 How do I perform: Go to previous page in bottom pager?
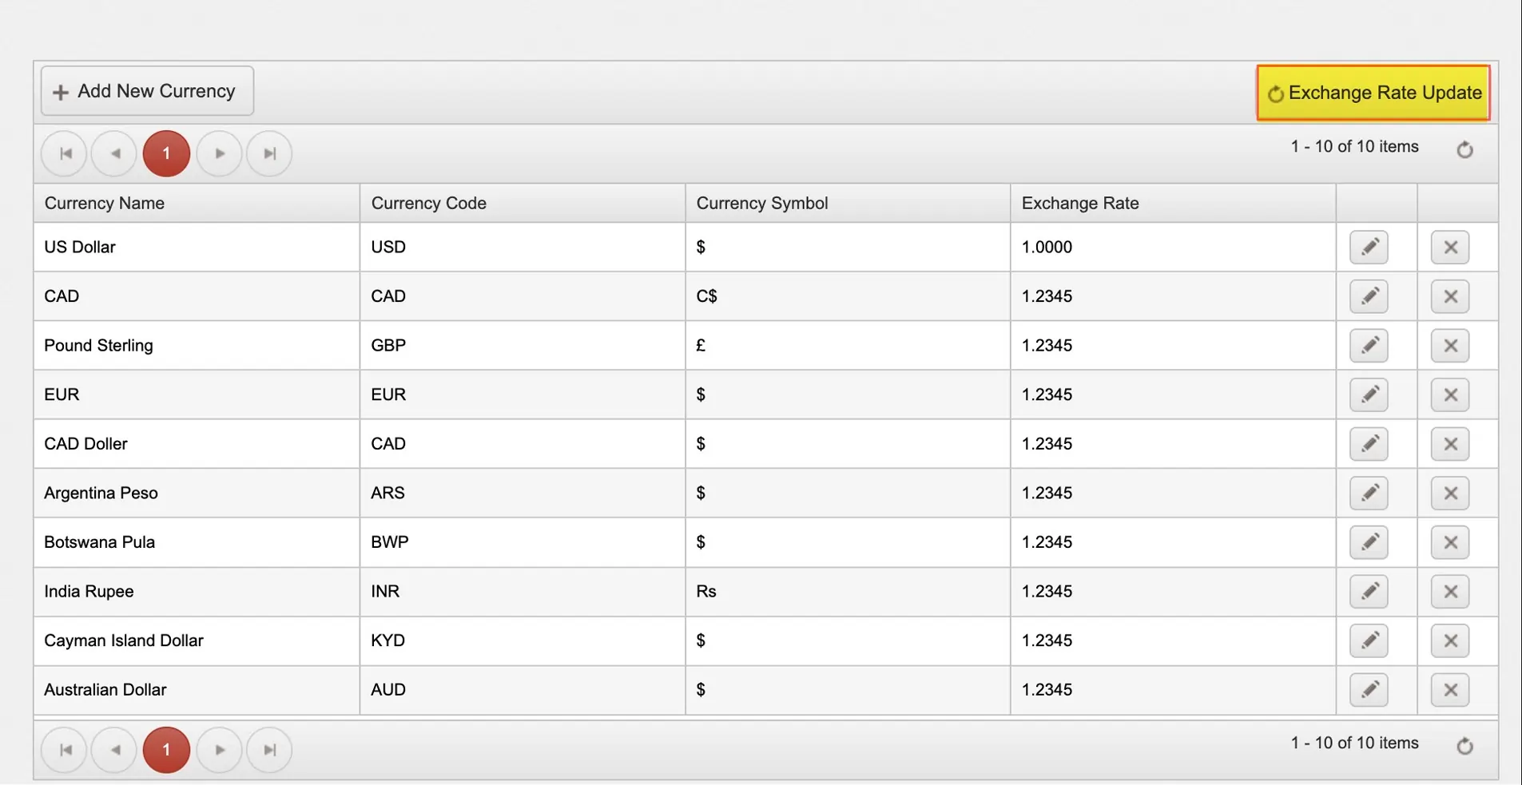tap(115, 750)
